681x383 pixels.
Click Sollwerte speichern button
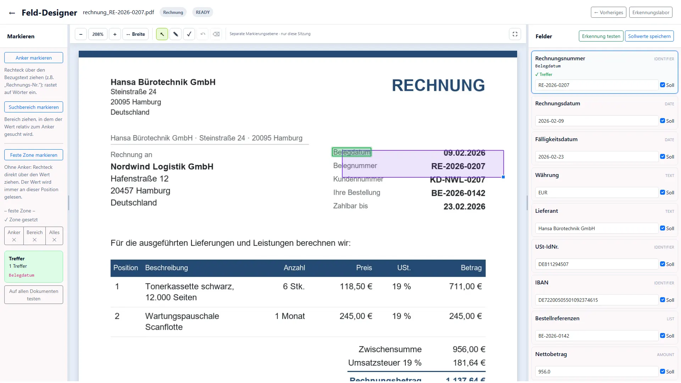(x=649, y=36)
